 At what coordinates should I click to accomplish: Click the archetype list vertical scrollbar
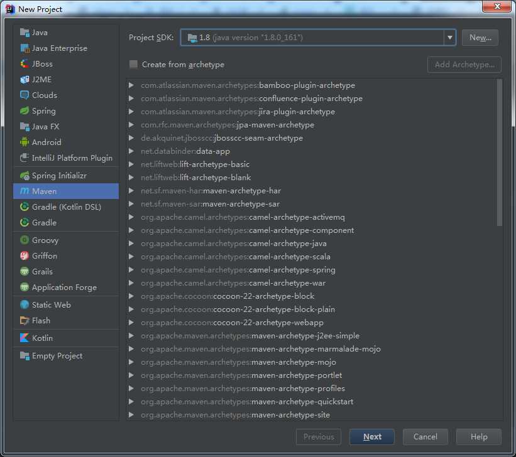500,153
